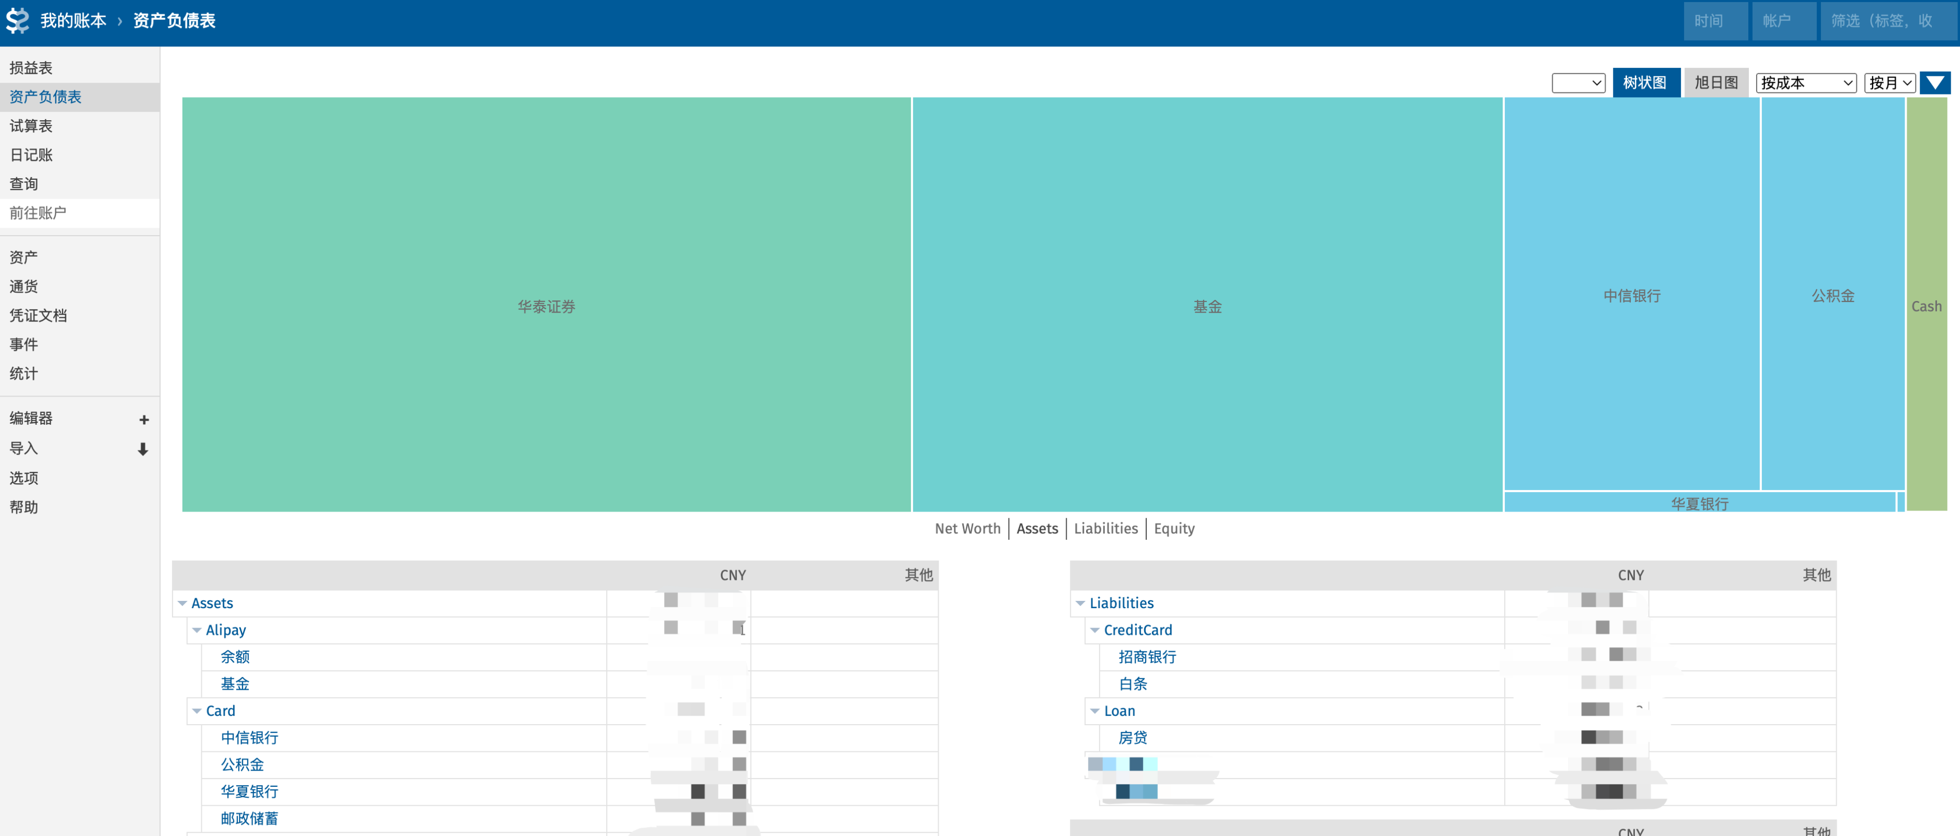Image resolution: width=1960 pixels, height=836 pixels.
Task: Click the blue triangle chart toggle button
Action: pyautogui.click(x=1934, y=83)
